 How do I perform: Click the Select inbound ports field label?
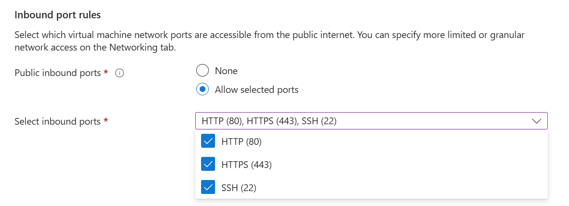(57, 121)
